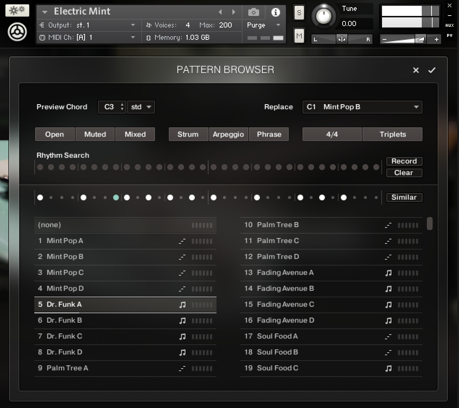Open the std chord voicing dropdown

pyautogui.click(x=141, y=107)
